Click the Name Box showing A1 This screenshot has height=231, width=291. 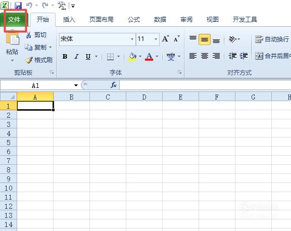[35, 85]
